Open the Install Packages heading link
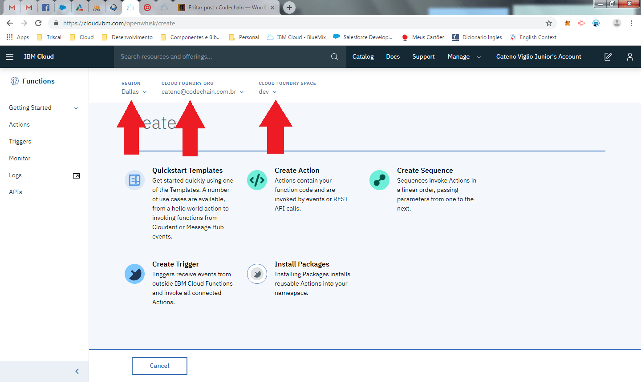 pyautogui.click(x=302, y=264)
